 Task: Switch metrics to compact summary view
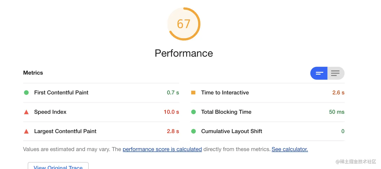[319, 73]
